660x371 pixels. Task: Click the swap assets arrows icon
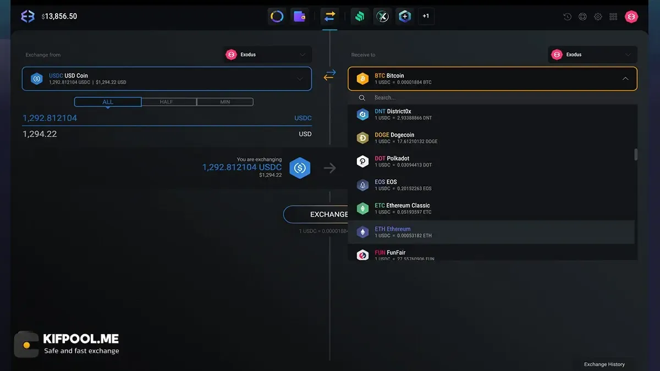pos(329,75)
